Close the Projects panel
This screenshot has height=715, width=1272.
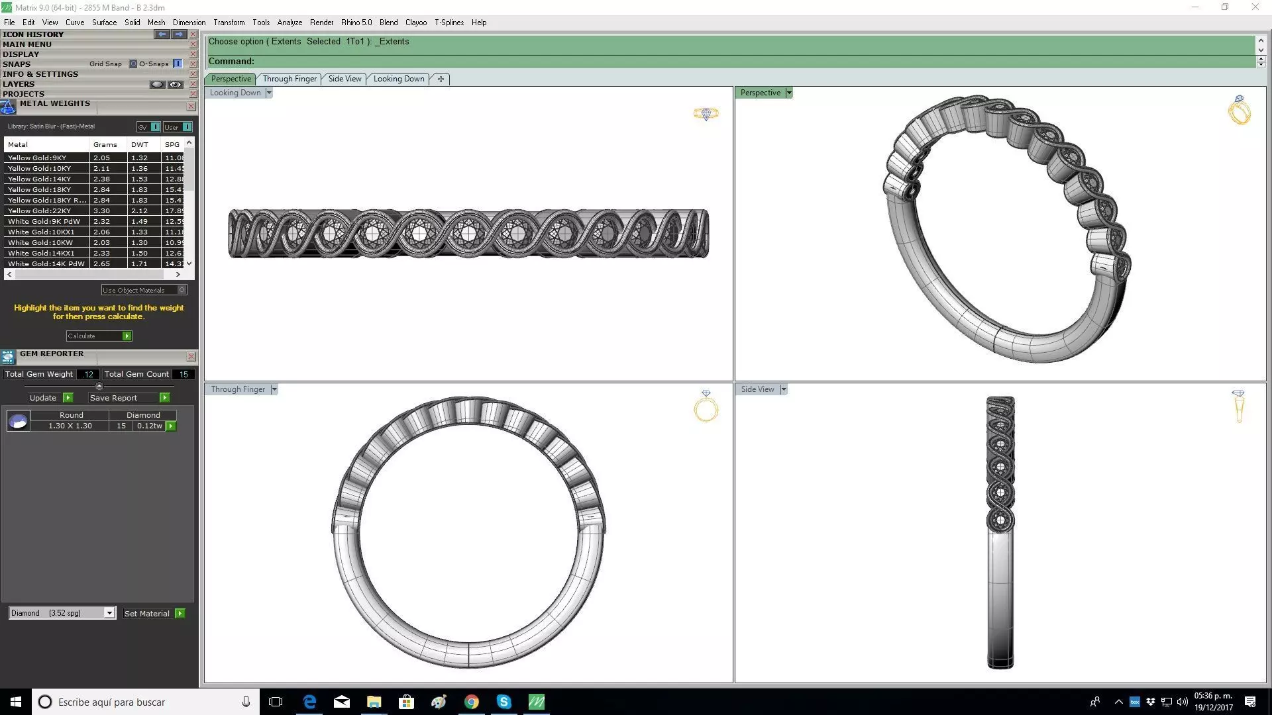click(x=193, y=94)
